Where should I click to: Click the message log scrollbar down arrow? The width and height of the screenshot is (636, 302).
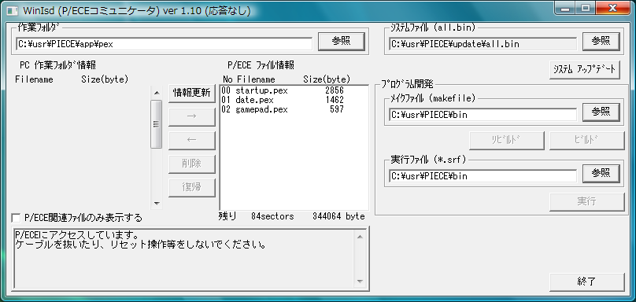point(360,282)
